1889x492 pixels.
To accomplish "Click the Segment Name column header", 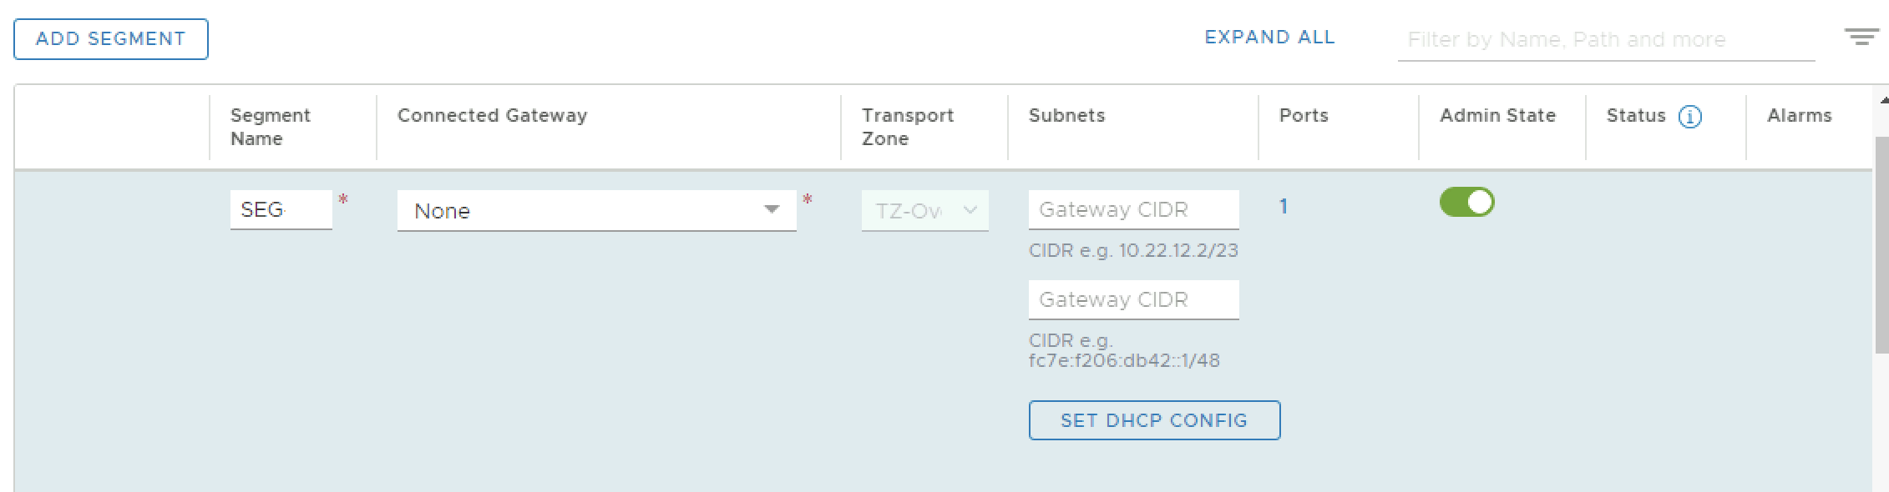I will pyautogui.click(x=270, y=127).
